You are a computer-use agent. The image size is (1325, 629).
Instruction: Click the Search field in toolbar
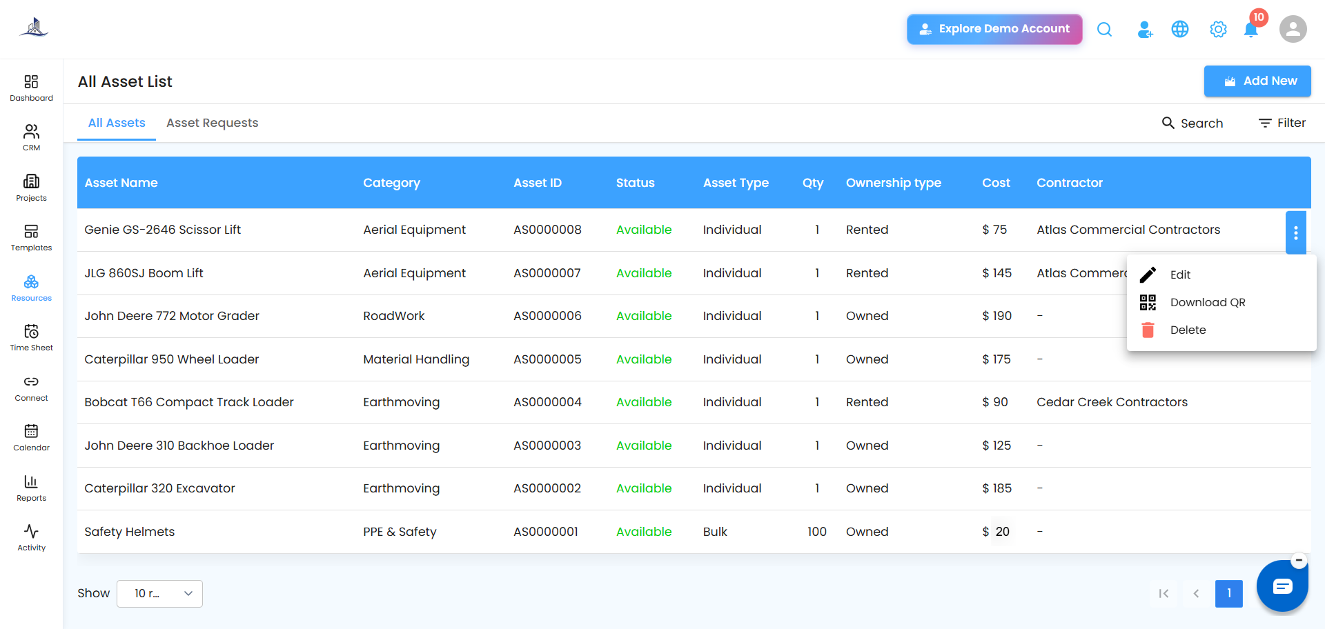pos(1192,123)
